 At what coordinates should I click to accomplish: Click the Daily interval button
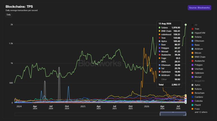point(9,15)
